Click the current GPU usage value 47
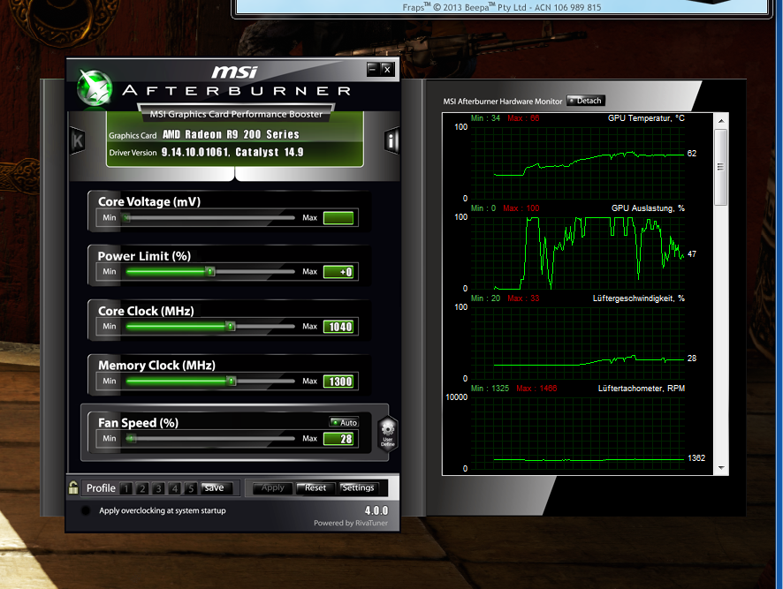This screenshot has height=589, width=783. pos(692,254)
